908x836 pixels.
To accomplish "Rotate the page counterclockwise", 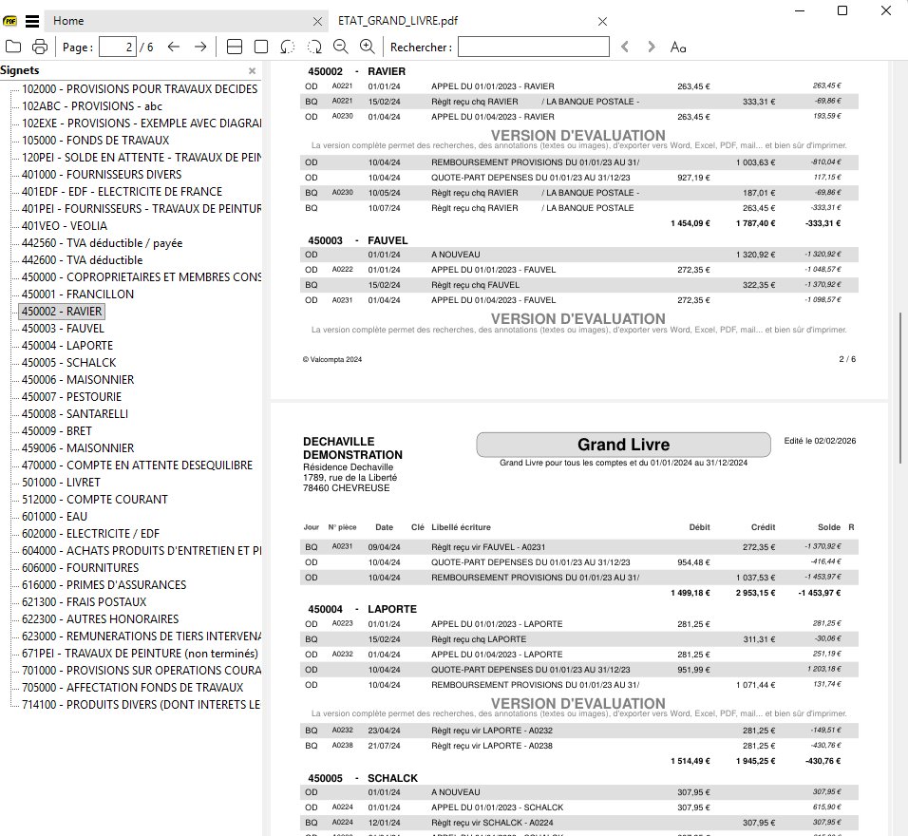I will [288, 47].
